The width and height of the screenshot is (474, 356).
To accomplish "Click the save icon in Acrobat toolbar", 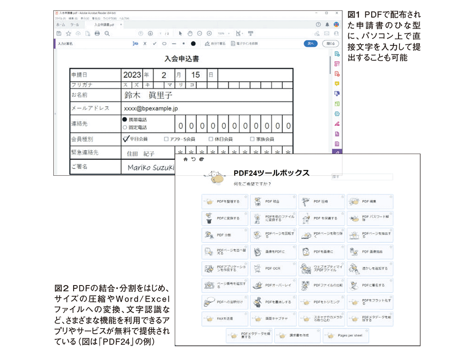I will pos(59,33).
